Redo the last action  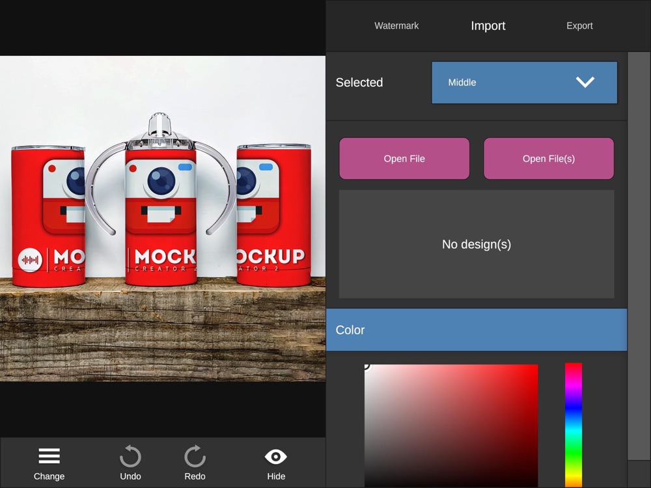(x=195, y=463)
